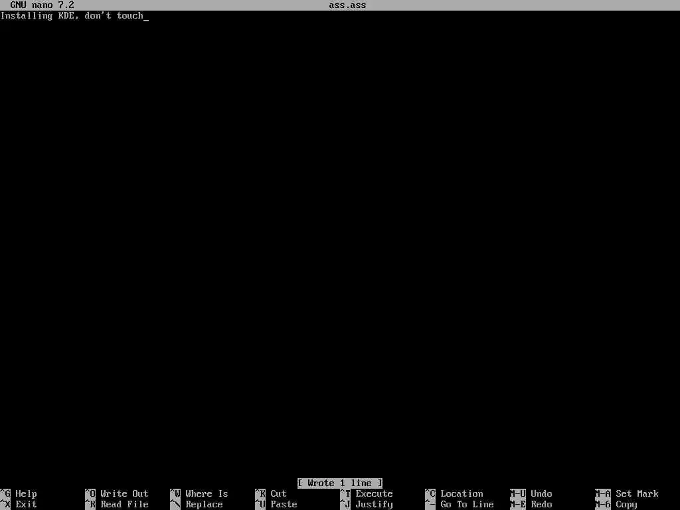The height and width of the screenshot is (510, 680).
Task: Click the GNU nano 7.2 title text
Action: click(x=42, y=5)
